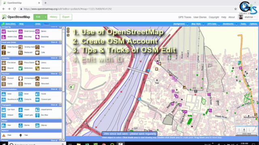259x145 pixels.
Task: Collapse the Accommodation section arrow
Action: click(x=60, y=89)
